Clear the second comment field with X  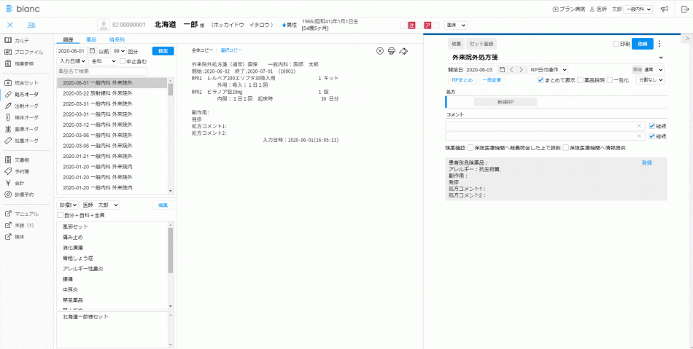coord(639,136)
